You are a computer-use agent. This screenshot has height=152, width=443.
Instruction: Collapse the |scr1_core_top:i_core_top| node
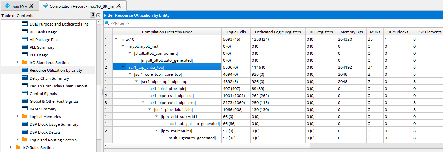click(130, 74)
